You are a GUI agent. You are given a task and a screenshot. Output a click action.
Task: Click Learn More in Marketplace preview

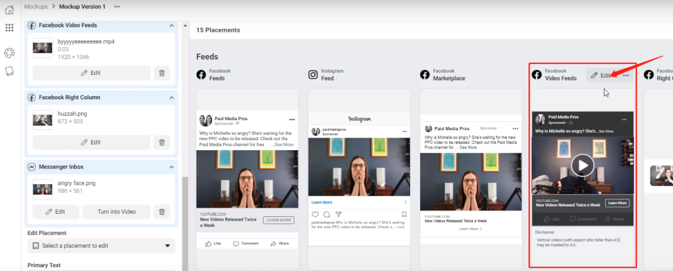470,229
